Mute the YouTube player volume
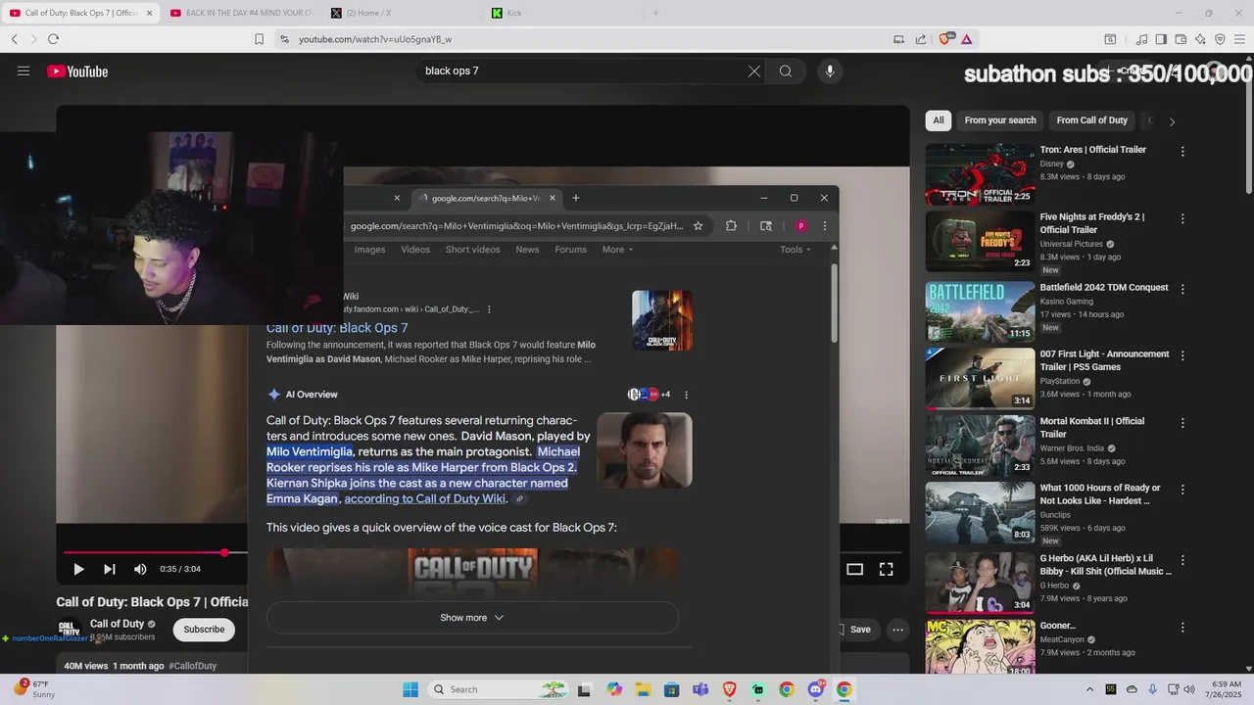 click(x=140, y=569)
